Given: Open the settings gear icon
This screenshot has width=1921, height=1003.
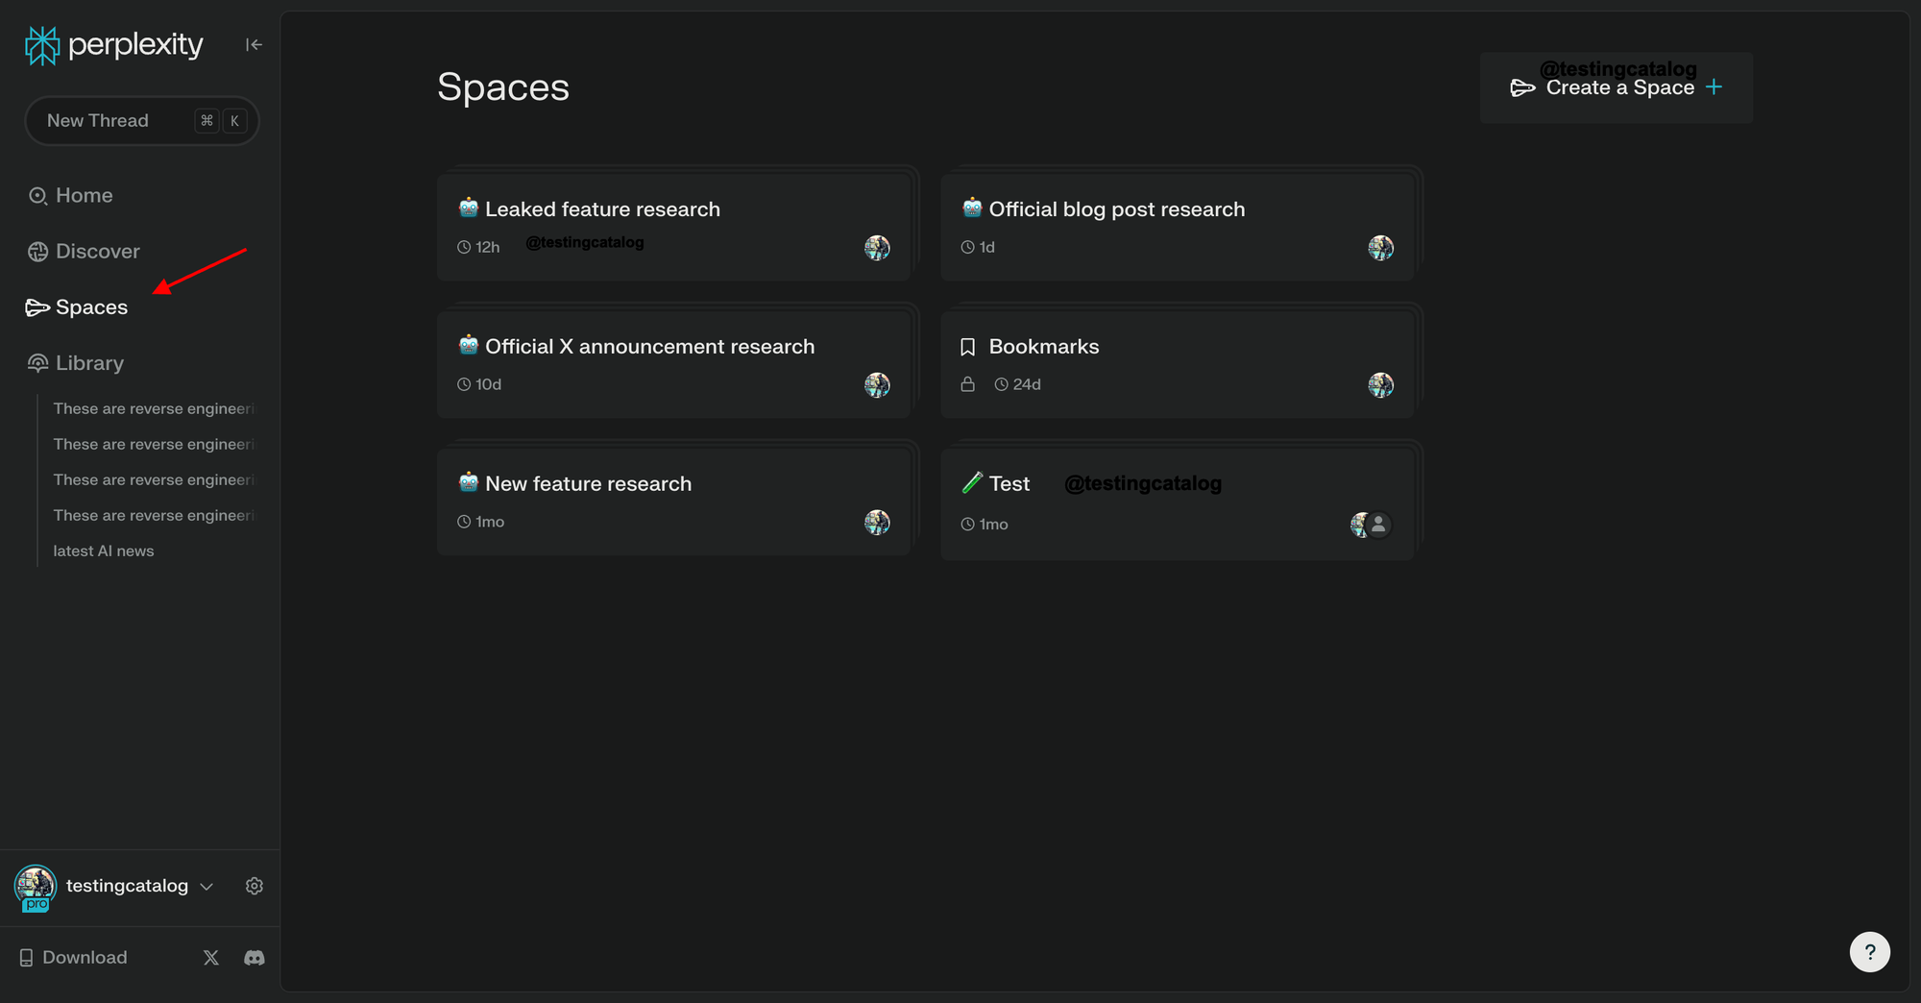Looking at the screenshot, I should point(255,886).
